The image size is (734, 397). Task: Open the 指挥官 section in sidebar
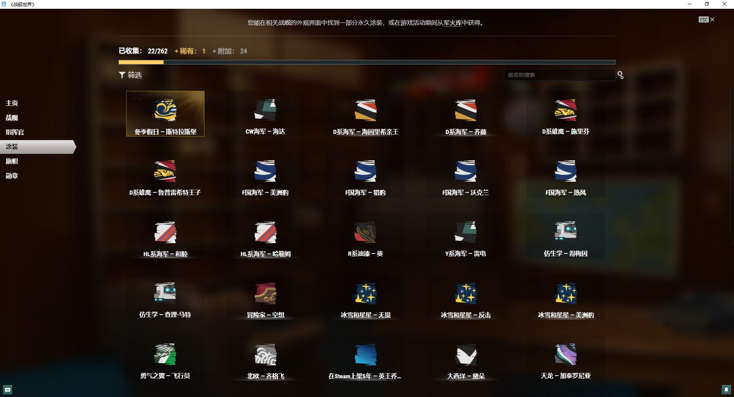(x=15, y=132)
